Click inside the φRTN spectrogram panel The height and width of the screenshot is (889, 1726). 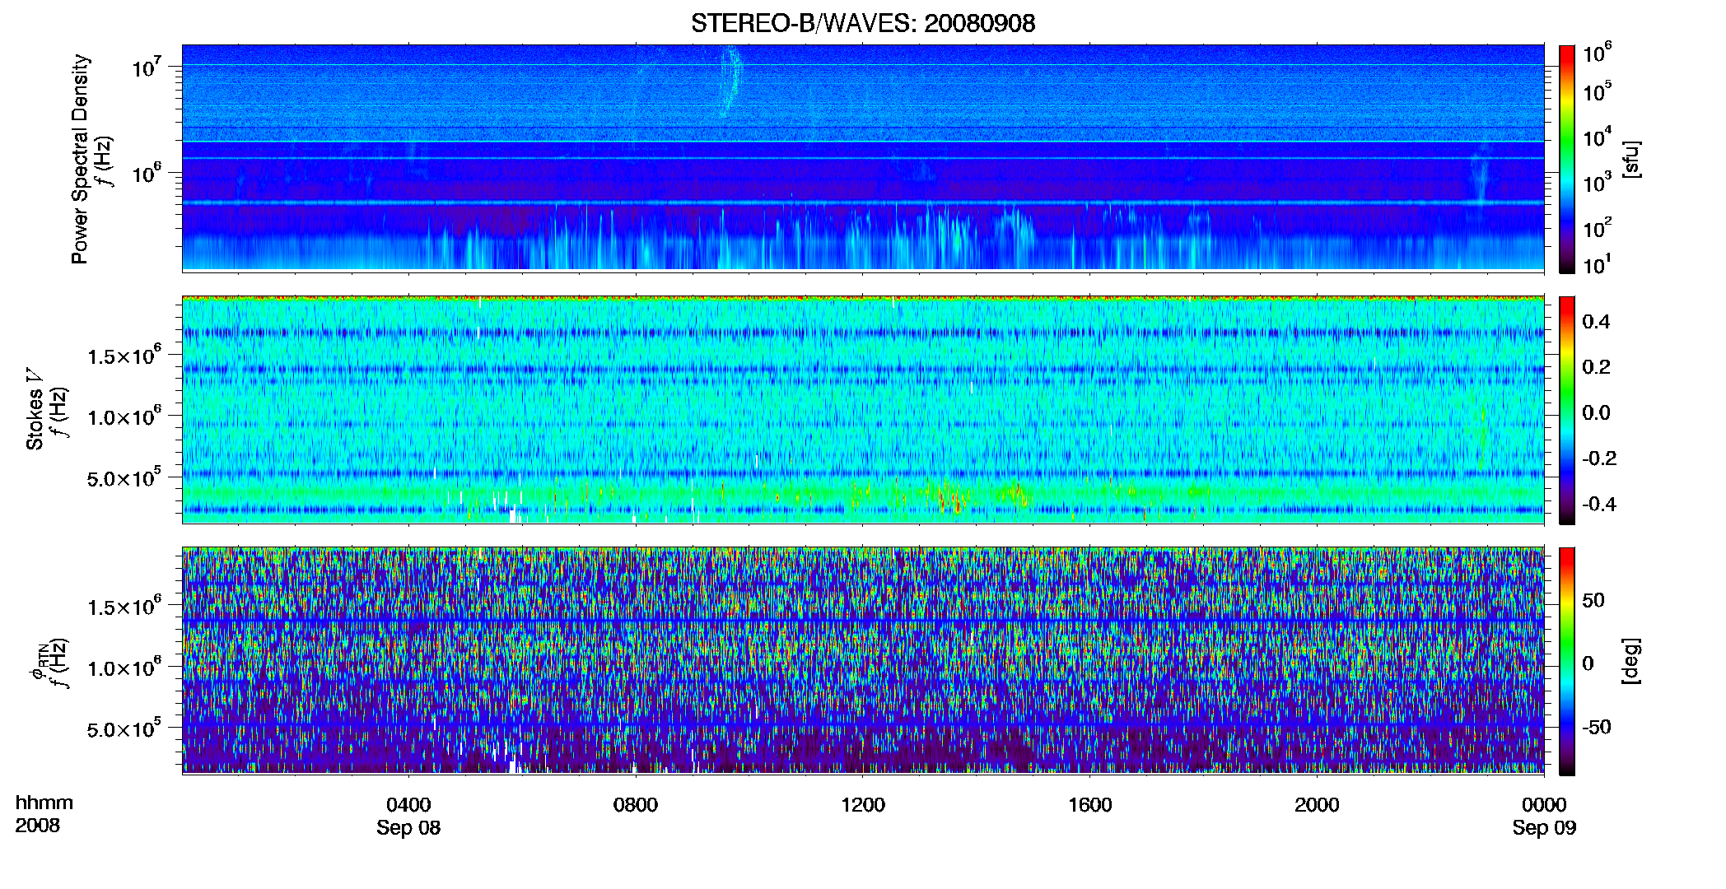coord(863,661)
